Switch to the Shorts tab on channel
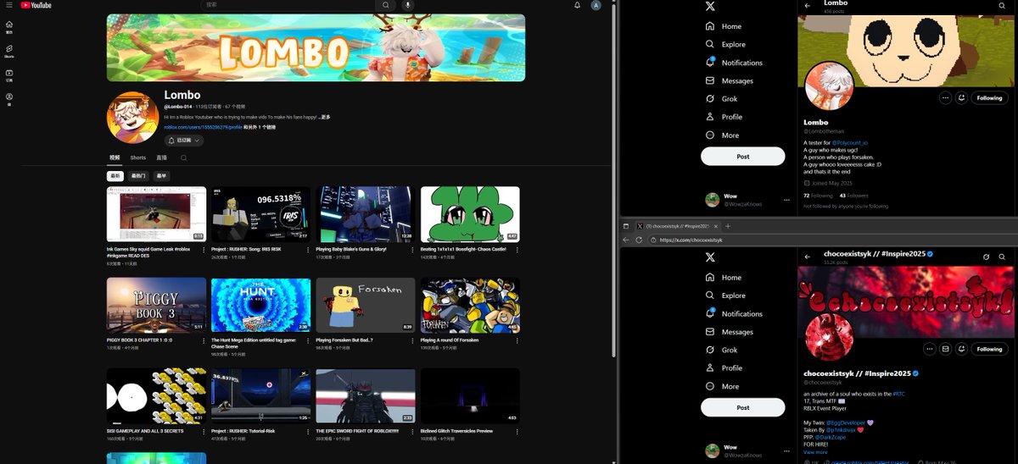1018x464 pixels. coord(138,157)
